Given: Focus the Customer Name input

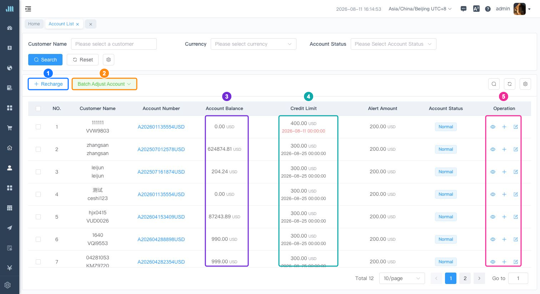Looking at the screenshot, I should click(114, 44).
